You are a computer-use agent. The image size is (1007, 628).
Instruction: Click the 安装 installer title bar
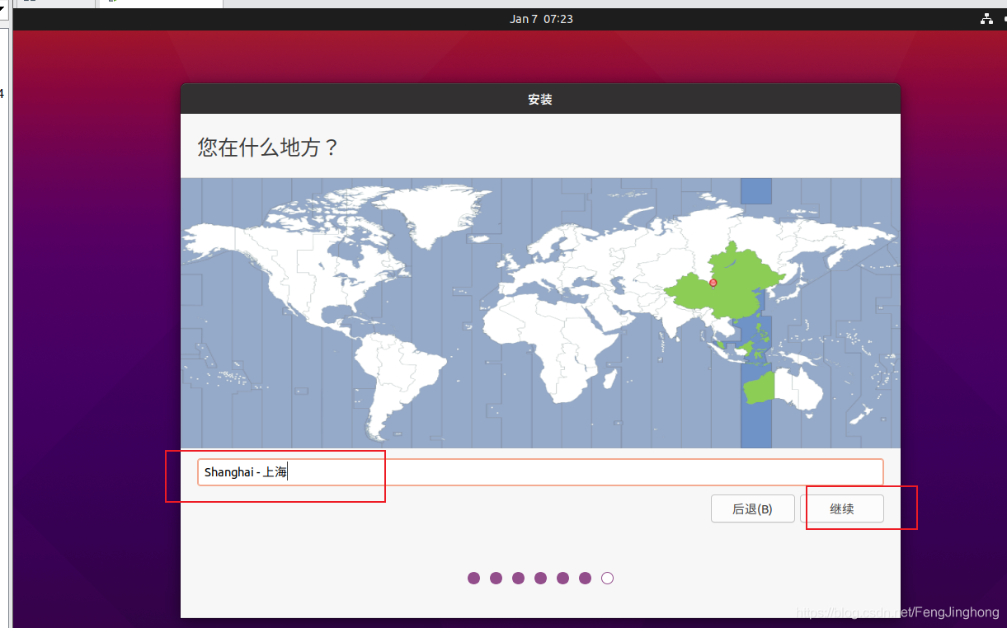[x=540, y=99]
